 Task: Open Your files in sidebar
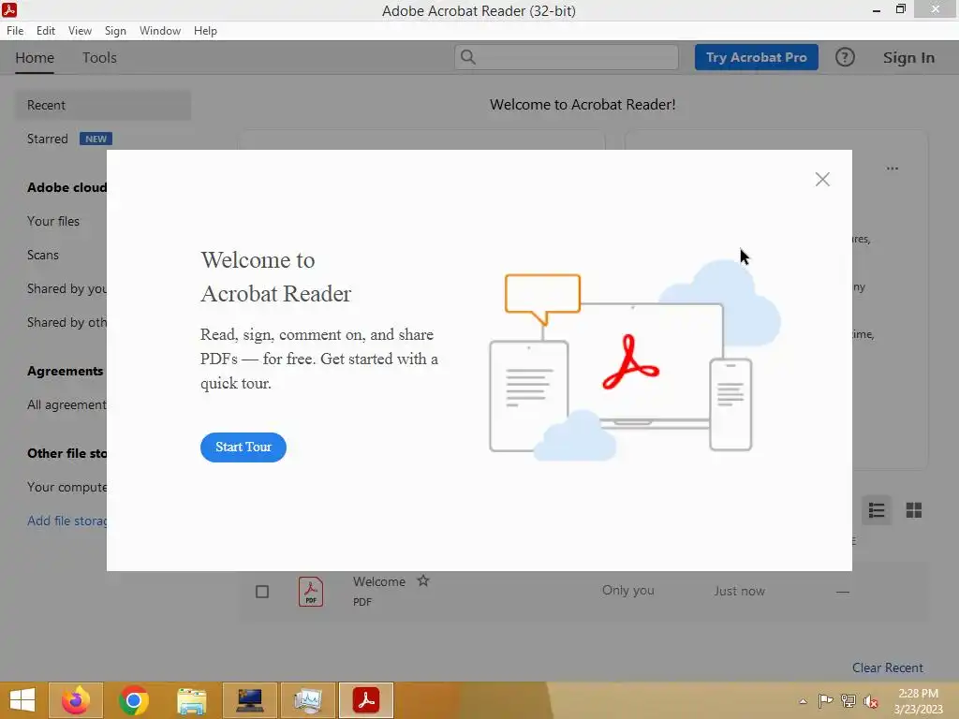point(53,221)
